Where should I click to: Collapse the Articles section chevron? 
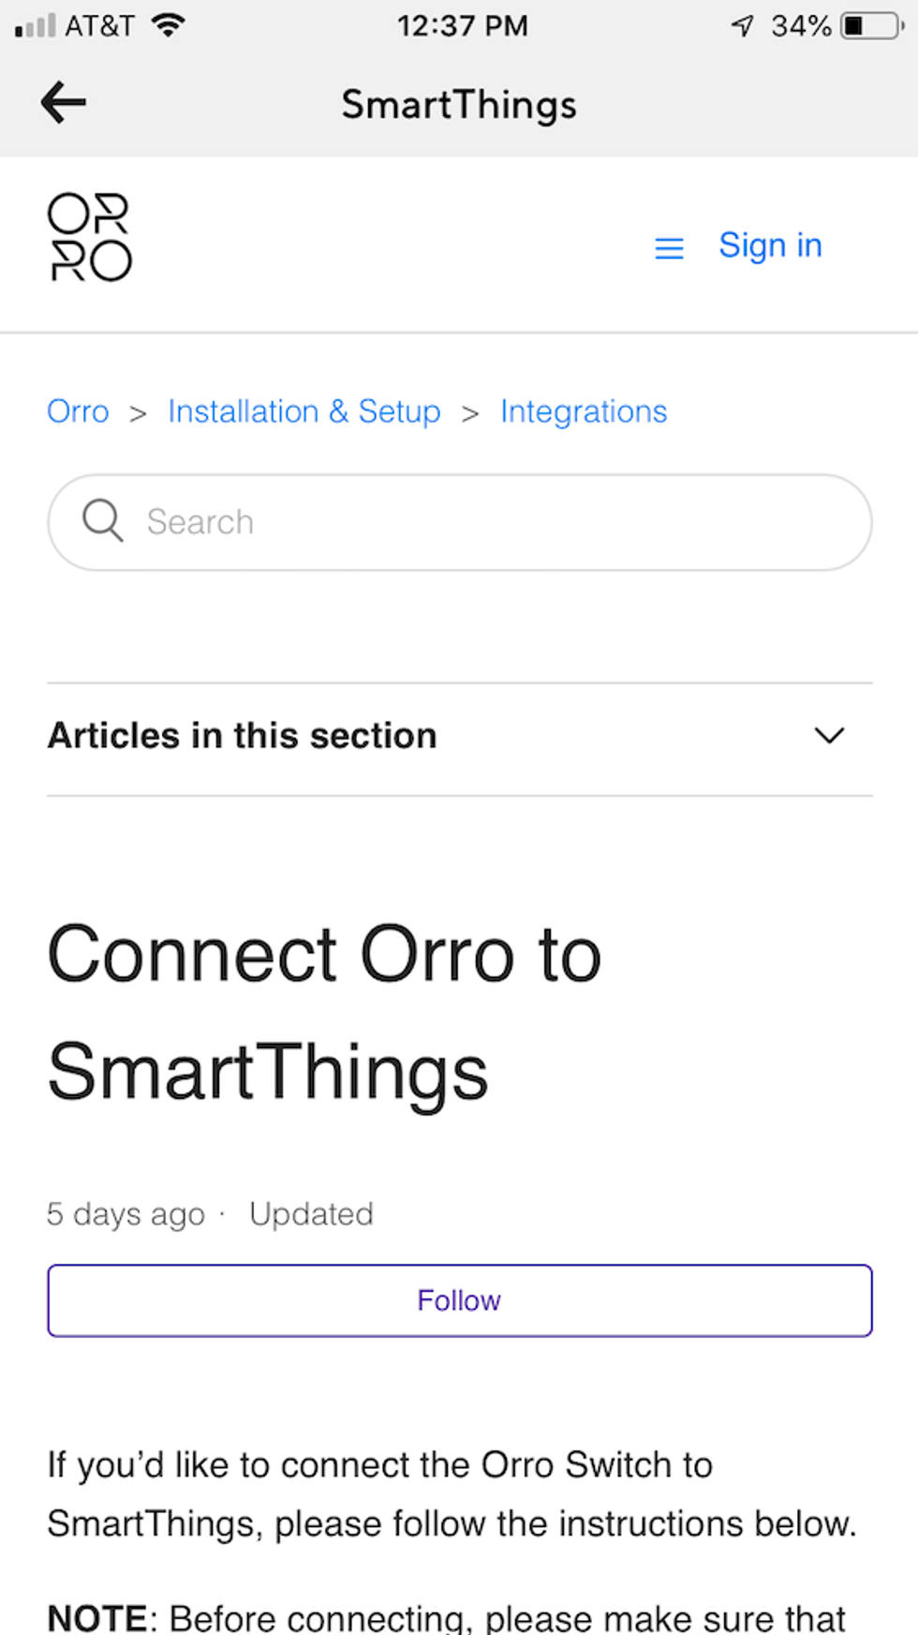coord(828,736)
